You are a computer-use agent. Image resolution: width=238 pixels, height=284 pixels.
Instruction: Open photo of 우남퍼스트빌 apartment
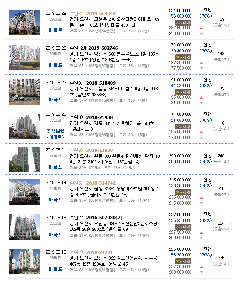(24, 192)
